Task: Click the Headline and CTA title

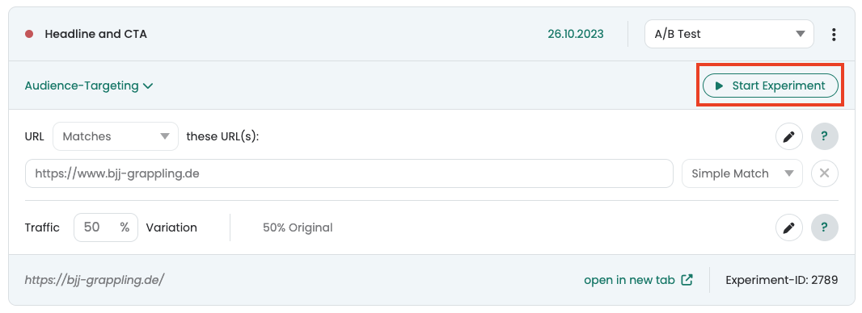Action: (95, 34)
